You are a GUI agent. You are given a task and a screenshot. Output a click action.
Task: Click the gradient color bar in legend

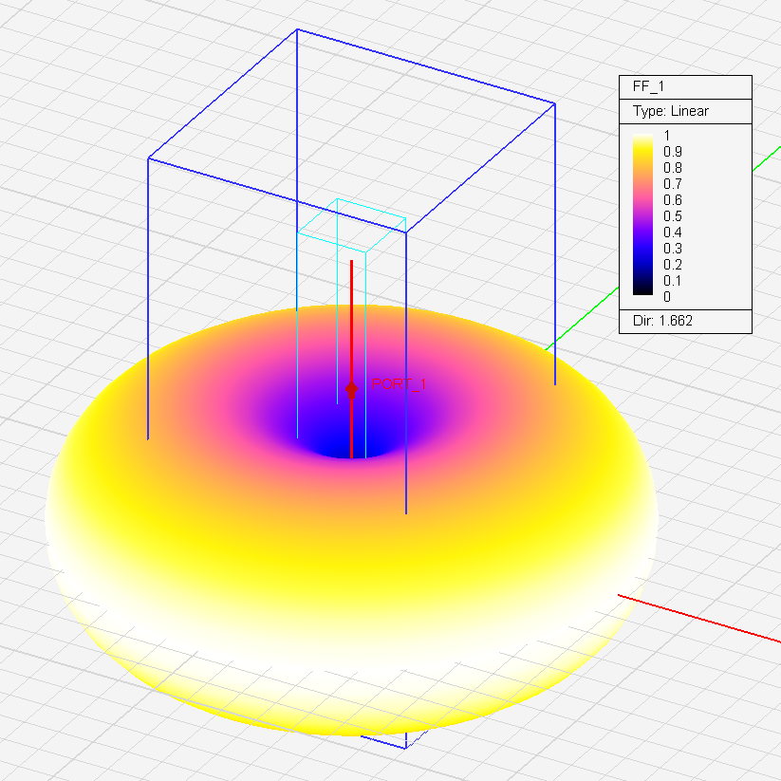[642, 215]
